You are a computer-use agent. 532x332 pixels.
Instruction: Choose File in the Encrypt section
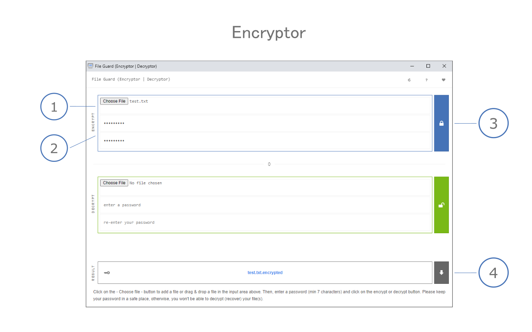pyautogui.click(x=114, y=101)
